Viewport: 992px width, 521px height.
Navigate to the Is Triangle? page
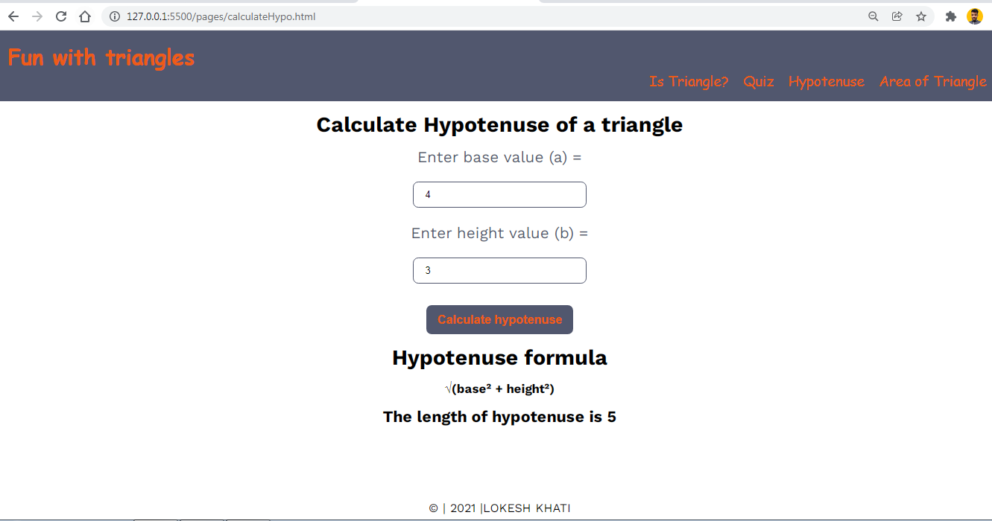coord(688,81)
